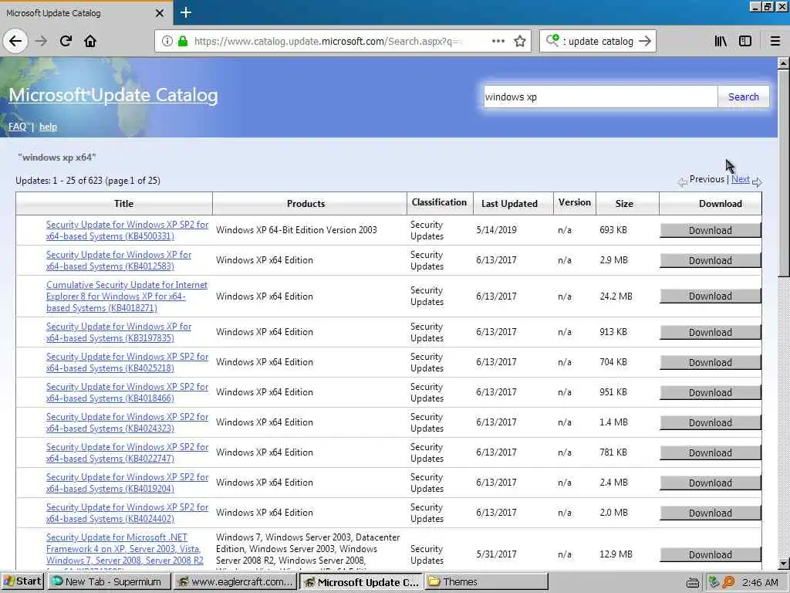Open the Library bookshelf icon
The image size is (790, 593).
721,41
